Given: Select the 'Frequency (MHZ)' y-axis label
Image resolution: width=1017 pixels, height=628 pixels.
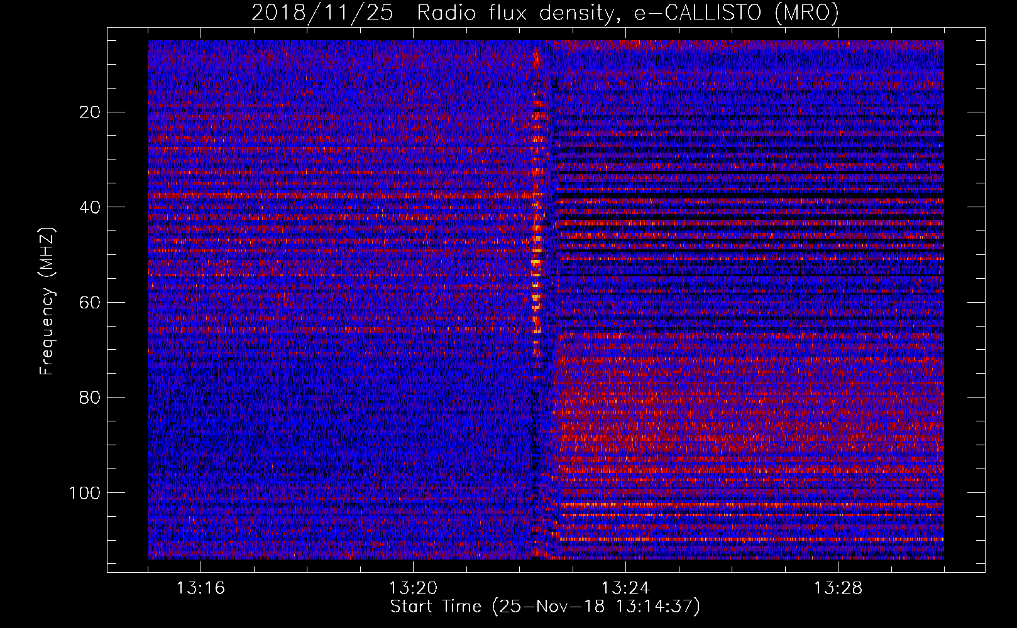Looking at the screenshot, I should (x=47, y=301).
